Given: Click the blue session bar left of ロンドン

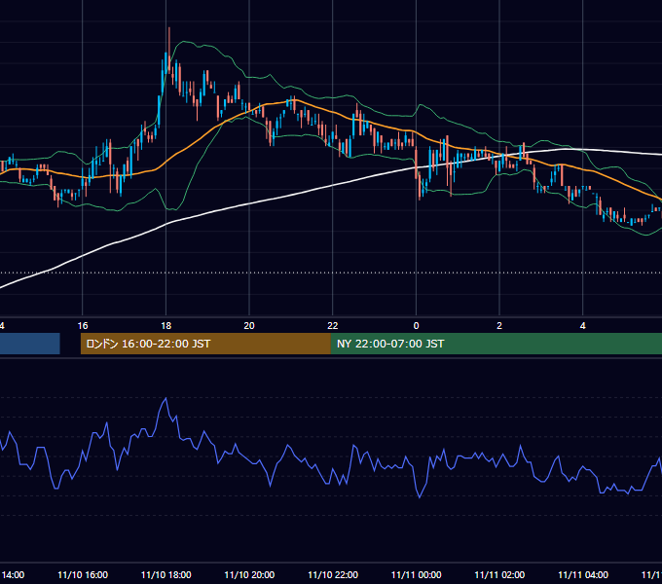Looking at the screenshot, I should coord(29,344).
